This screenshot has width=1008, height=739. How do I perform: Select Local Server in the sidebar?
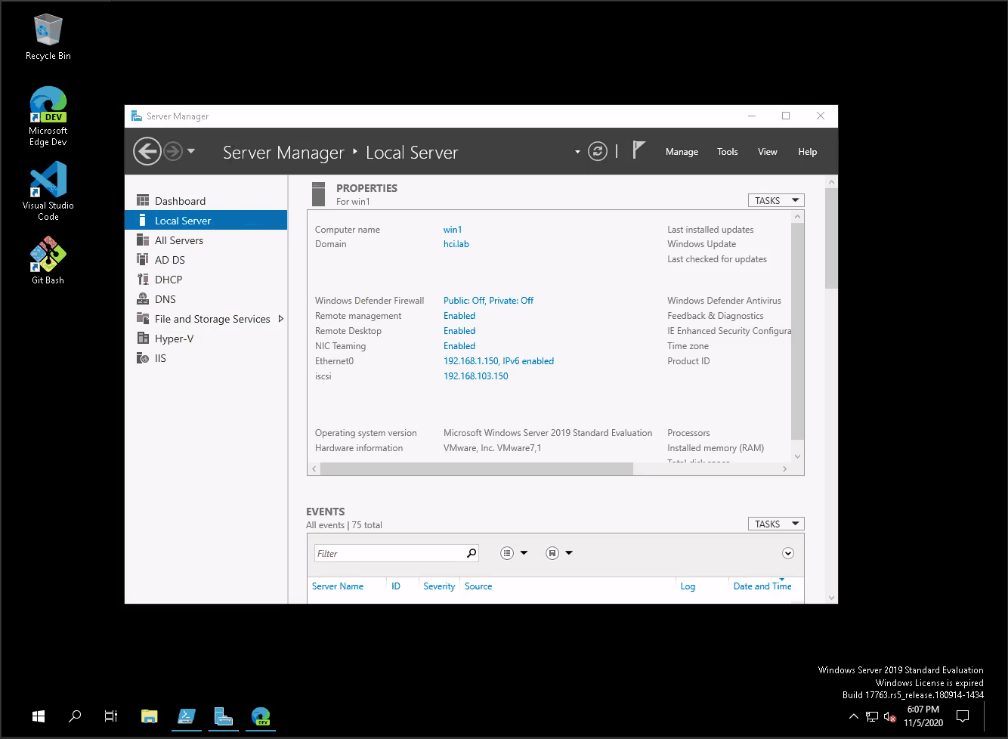pos(206,221)
